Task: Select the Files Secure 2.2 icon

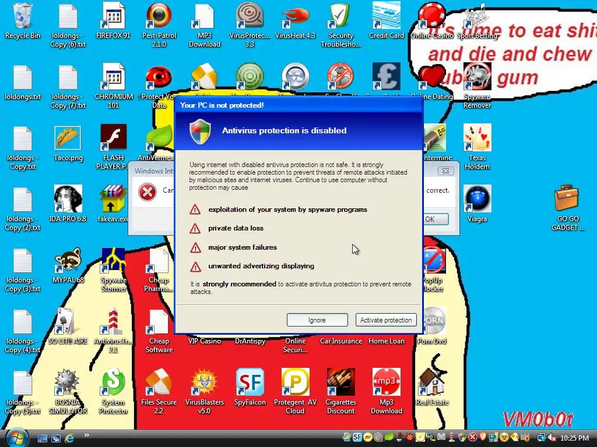Action: point(159,392)
